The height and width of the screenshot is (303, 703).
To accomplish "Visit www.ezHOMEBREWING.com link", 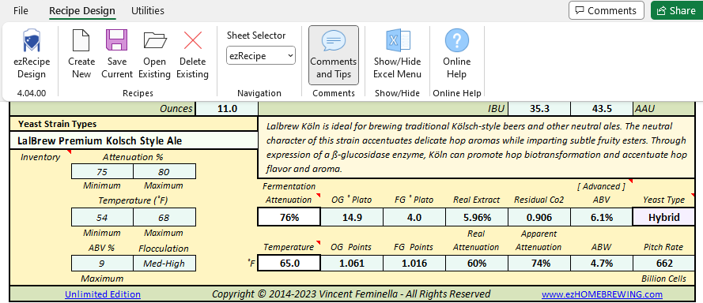I will coord(602,294).
